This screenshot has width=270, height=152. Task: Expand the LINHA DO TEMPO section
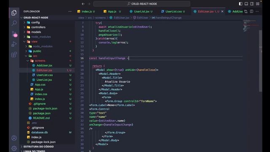tap(34, 151)
